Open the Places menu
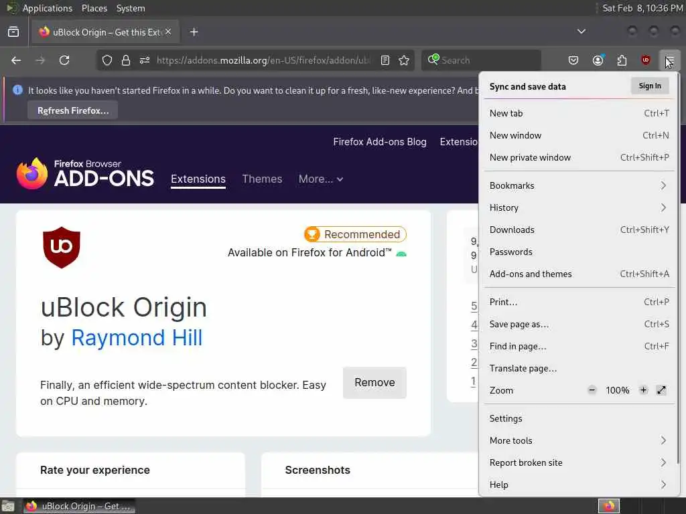The height and width of the screenshot is (514, 686). 94,8
